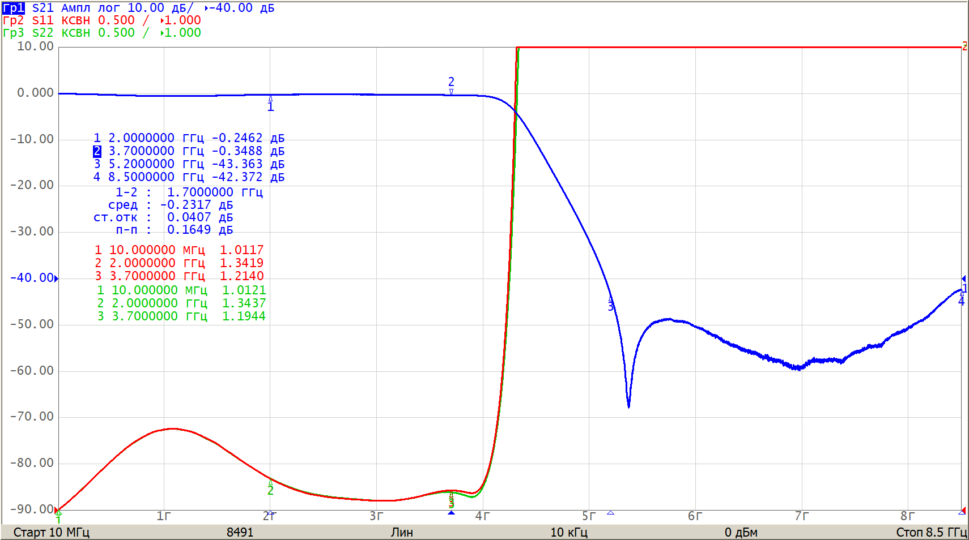Select marker 4 at the S21 trace end
Viewport: 969px width, 540px height.
(x=961, y=299)
